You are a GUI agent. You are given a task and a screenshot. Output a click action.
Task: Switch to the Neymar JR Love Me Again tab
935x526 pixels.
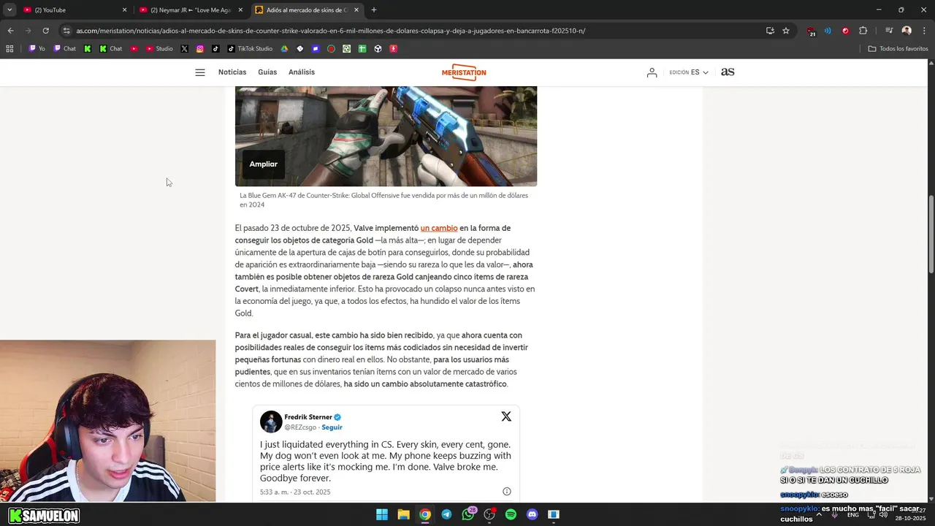(x=191, y=9)
